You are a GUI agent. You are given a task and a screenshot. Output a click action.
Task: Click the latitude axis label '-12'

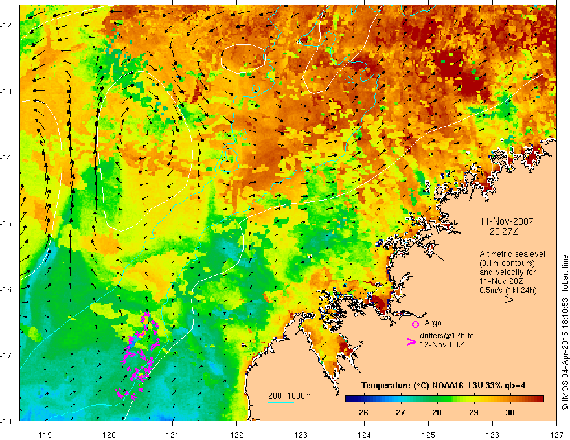(6, 25)
